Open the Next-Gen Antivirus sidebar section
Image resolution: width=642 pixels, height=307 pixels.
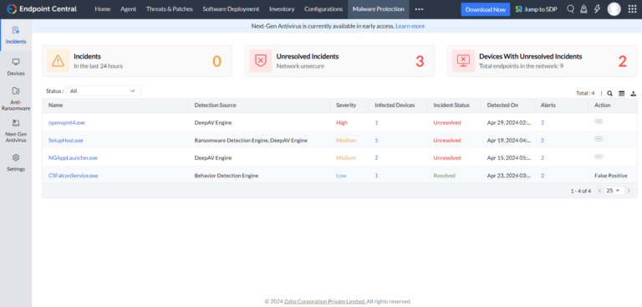click(x=16, y=131)
